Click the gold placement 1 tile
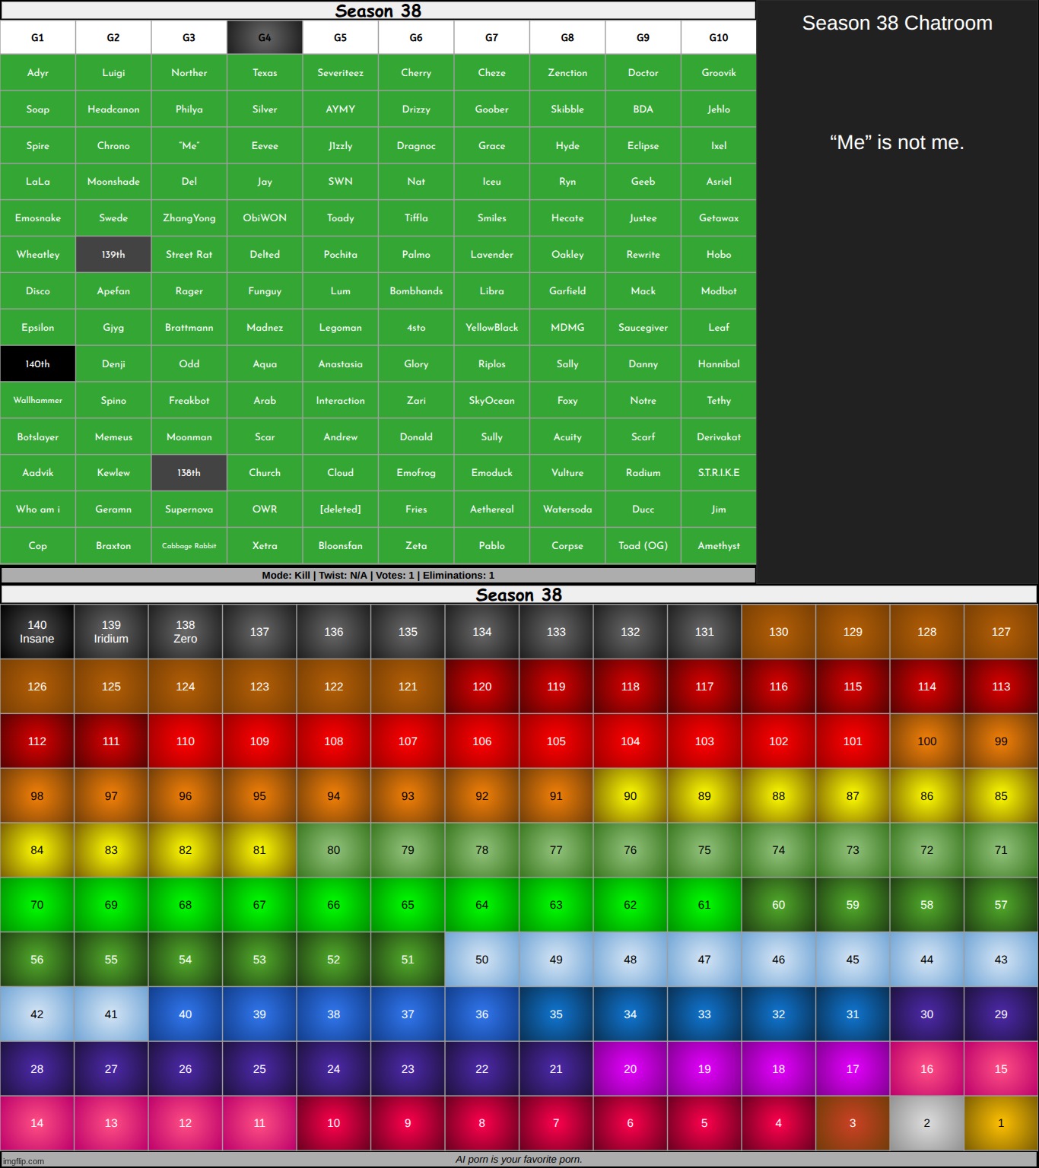Viewport: 1039px width, 1168px height. tap(1000, 1123)
